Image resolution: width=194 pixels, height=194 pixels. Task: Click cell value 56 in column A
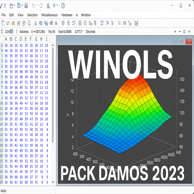(6, 51)
